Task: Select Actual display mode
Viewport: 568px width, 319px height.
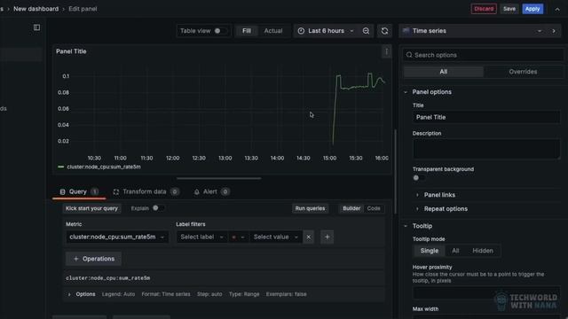Action: click(x=273, y=31)
